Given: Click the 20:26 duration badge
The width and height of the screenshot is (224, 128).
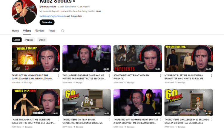Looking at the screenshot, I should click(x=56, y=113).
